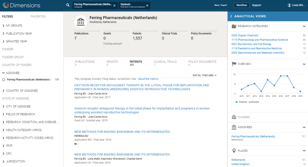Open the Favorites tab in sidebar
The width and height of the screenshot is (308, 167).
tap(38, 17)
